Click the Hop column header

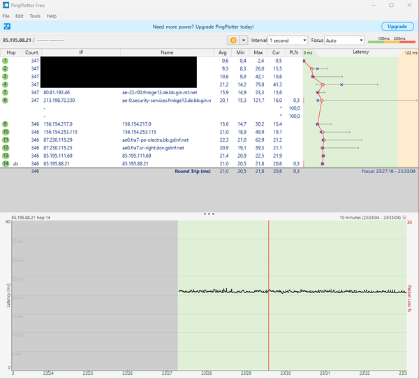click(11, 52)
